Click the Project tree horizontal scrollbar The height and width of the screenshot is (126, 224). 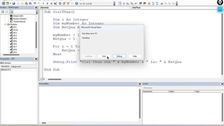(11, 55)
